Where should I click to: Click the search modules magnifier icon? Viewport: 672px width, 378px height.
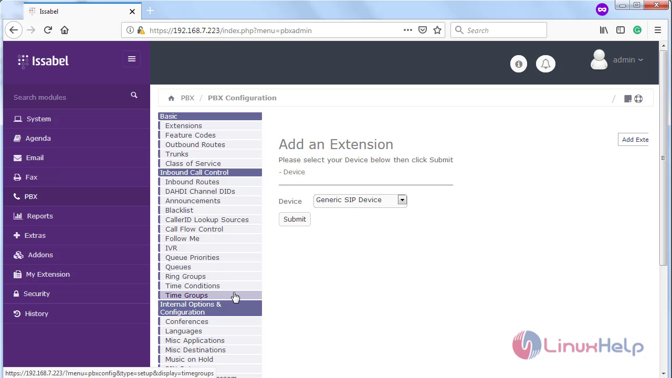[134, 95]
